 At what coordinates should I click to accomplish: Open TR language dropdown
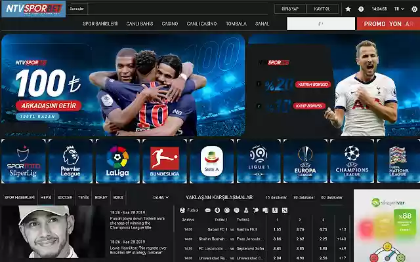[399, 9]
